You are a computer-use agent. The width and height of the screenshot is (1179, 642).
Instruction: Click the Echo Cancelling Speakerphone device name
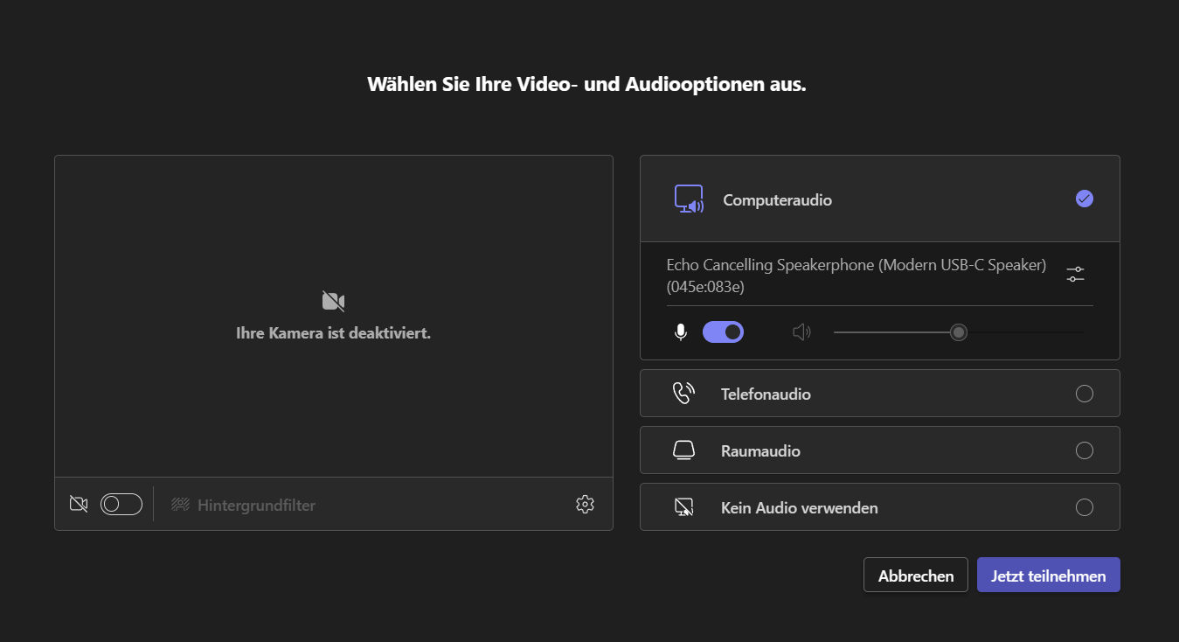pyautogui.click(x=856, y=275)
